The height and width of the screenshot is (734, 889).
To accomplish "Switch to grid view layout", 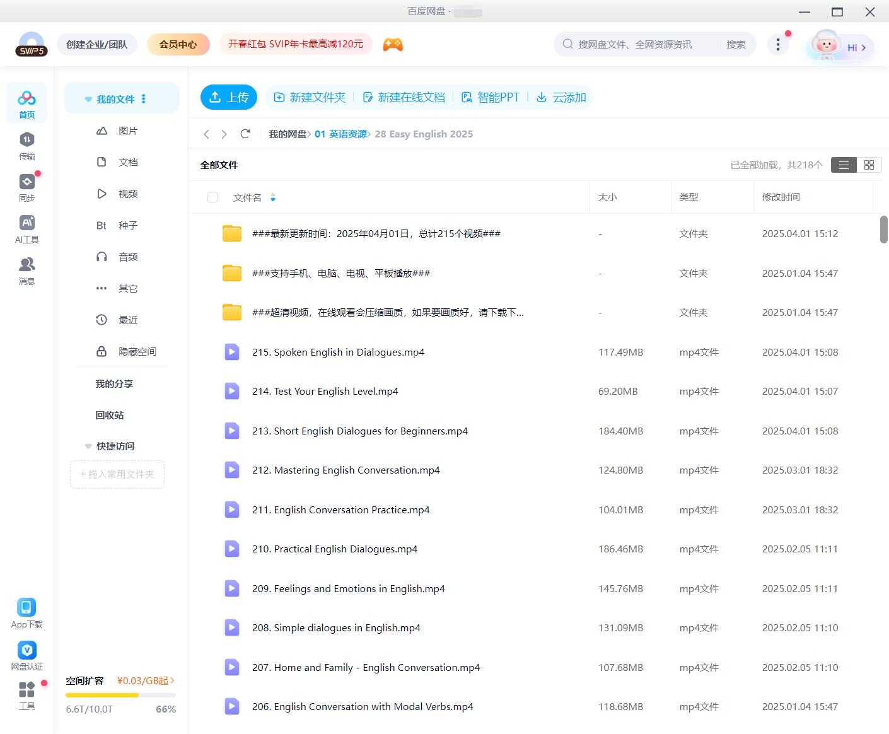I will pyautogui.click(x=869, y=165).
